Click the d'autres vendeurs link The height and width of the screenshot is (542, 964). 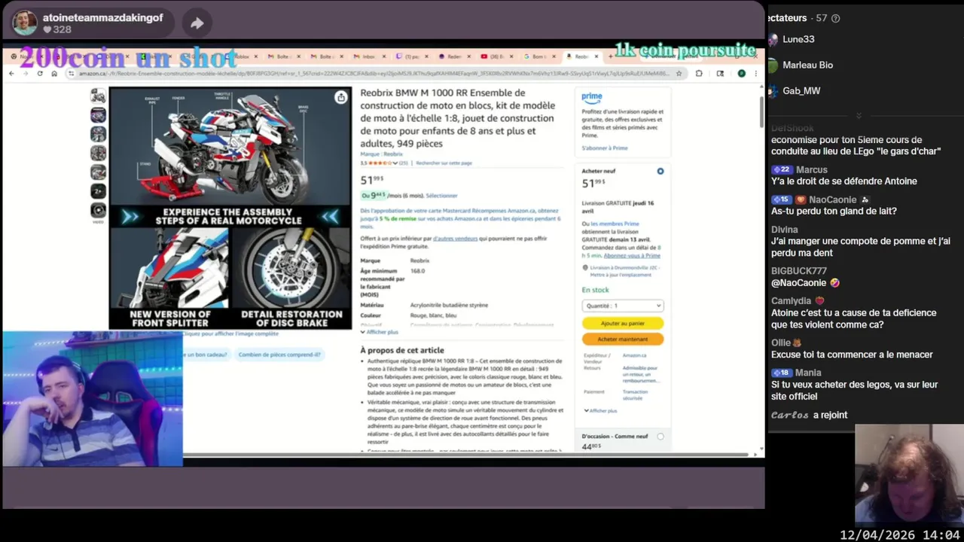click(455, 238)
